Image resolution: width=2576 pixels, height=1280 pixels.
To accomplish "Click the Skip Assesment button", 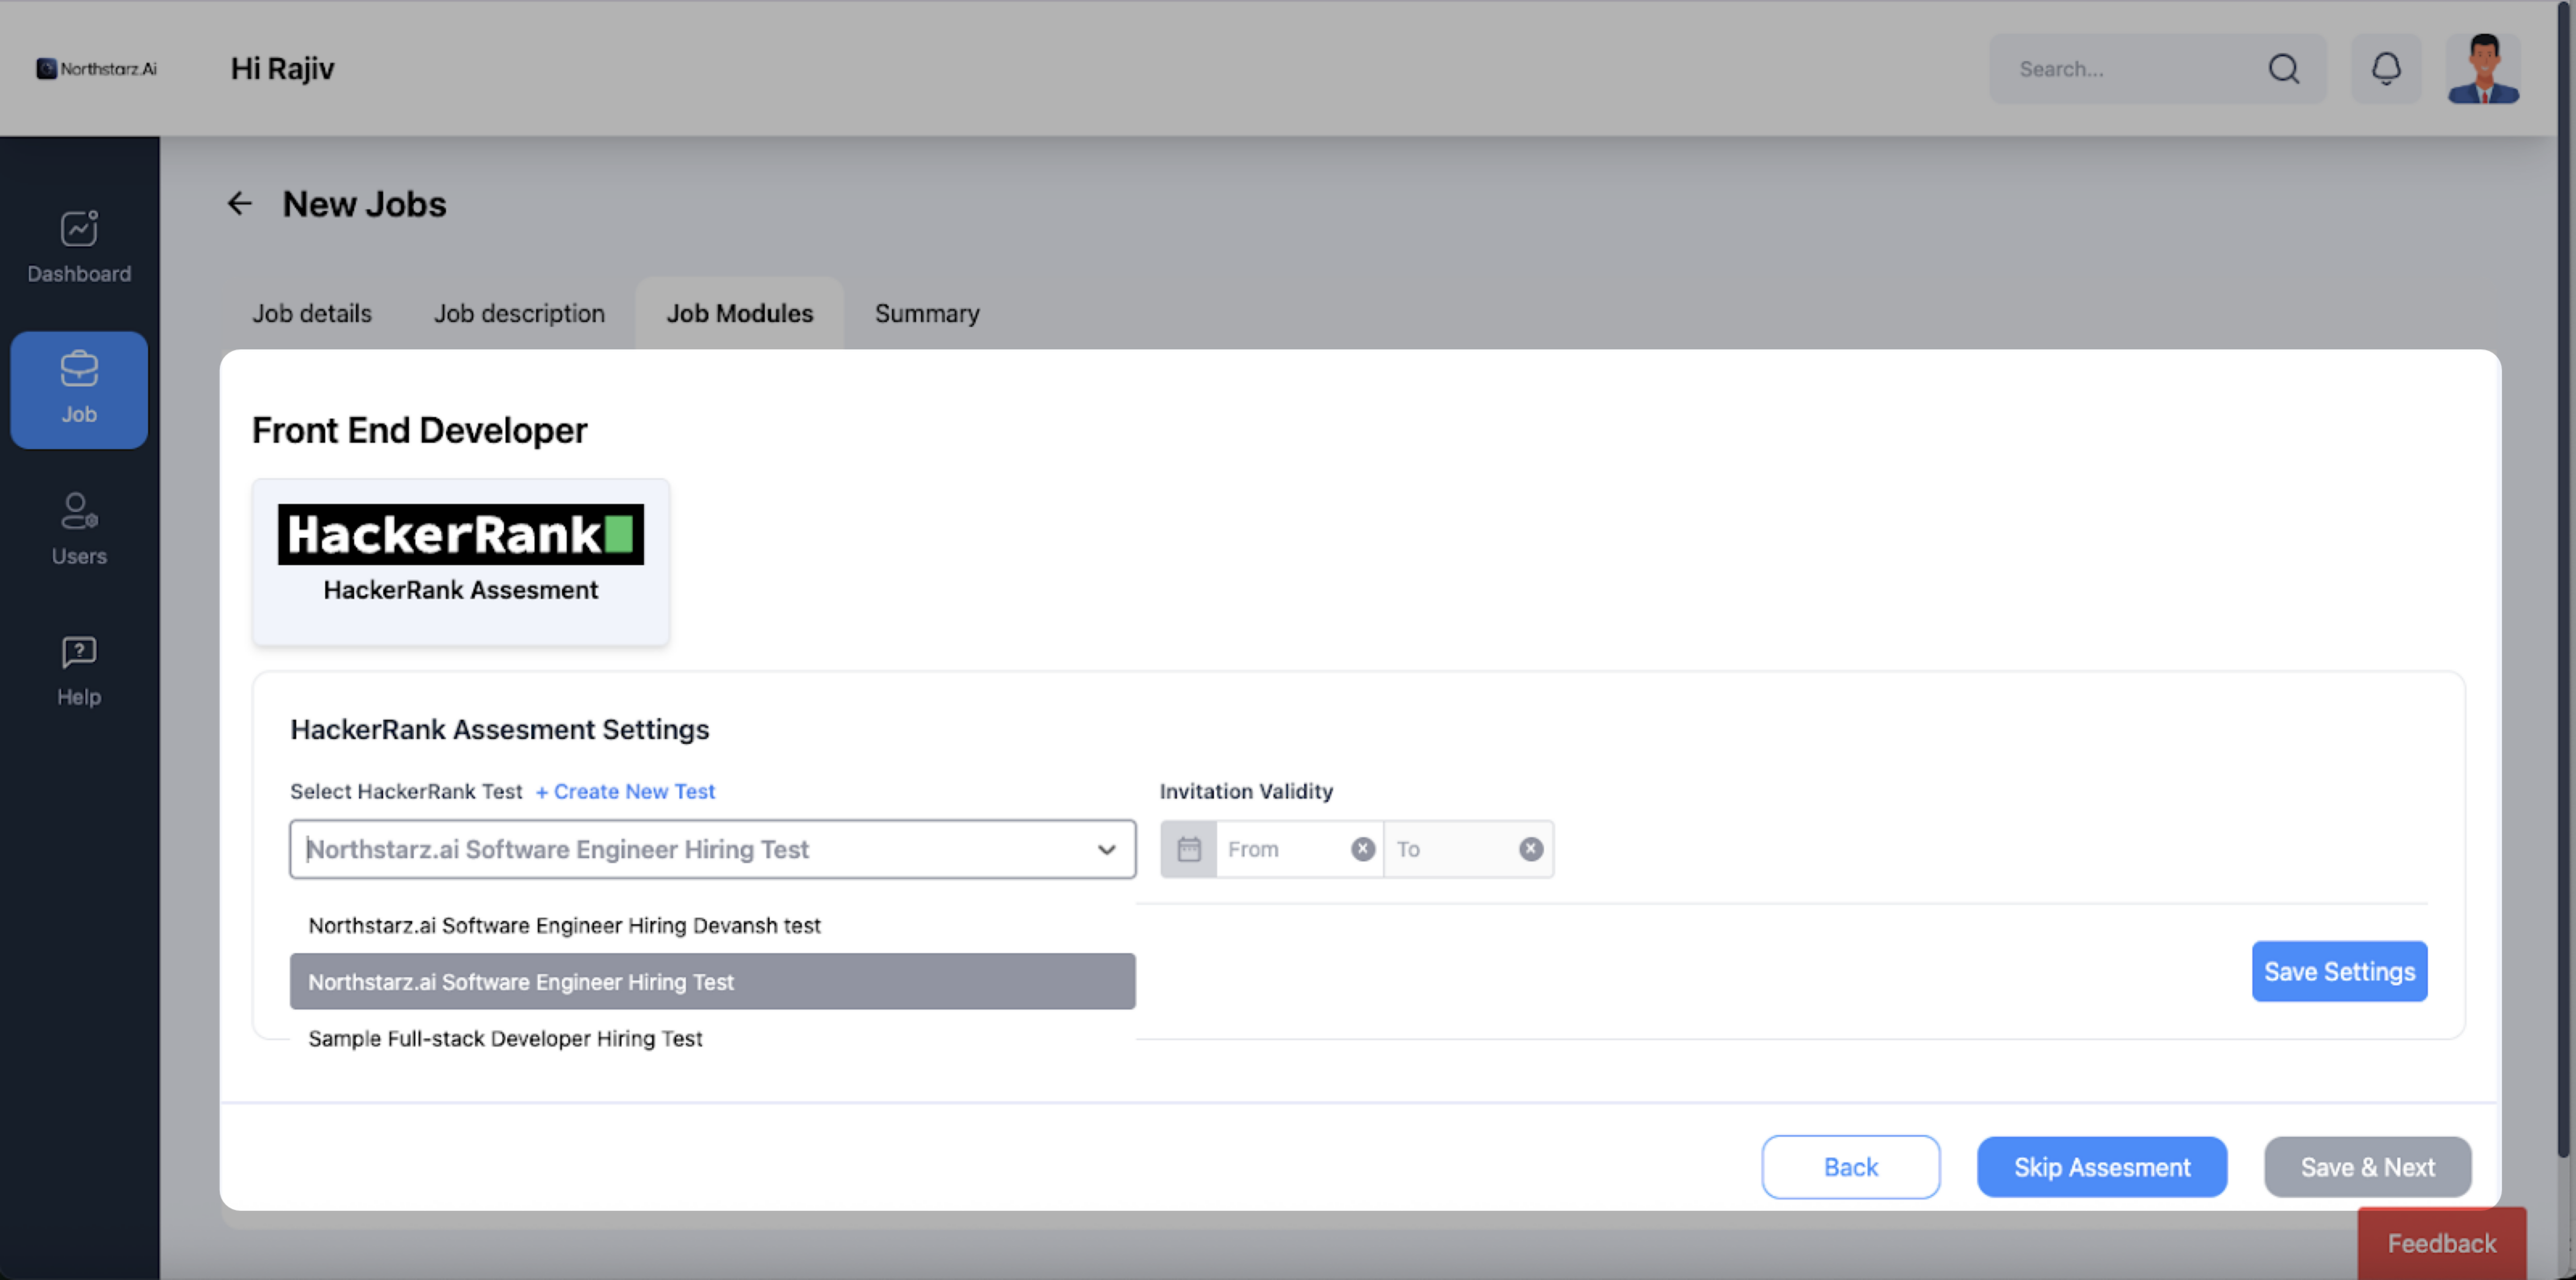I will tap(2101, 1167).
